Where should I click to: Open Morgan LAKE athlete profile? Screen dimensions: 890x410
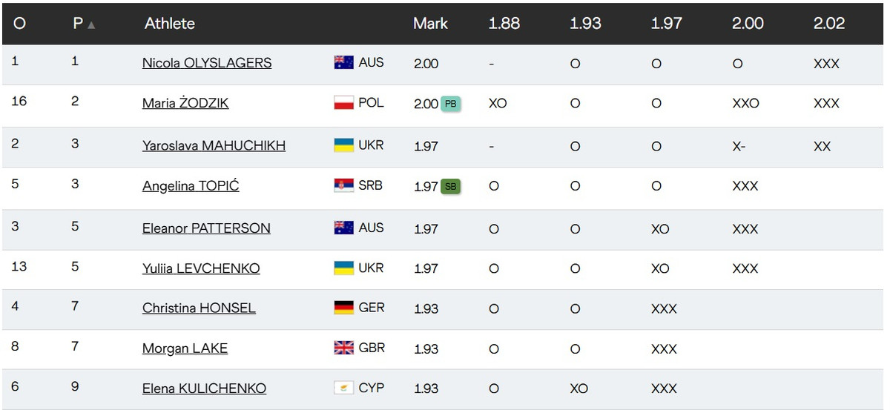[x=185, y=348]
